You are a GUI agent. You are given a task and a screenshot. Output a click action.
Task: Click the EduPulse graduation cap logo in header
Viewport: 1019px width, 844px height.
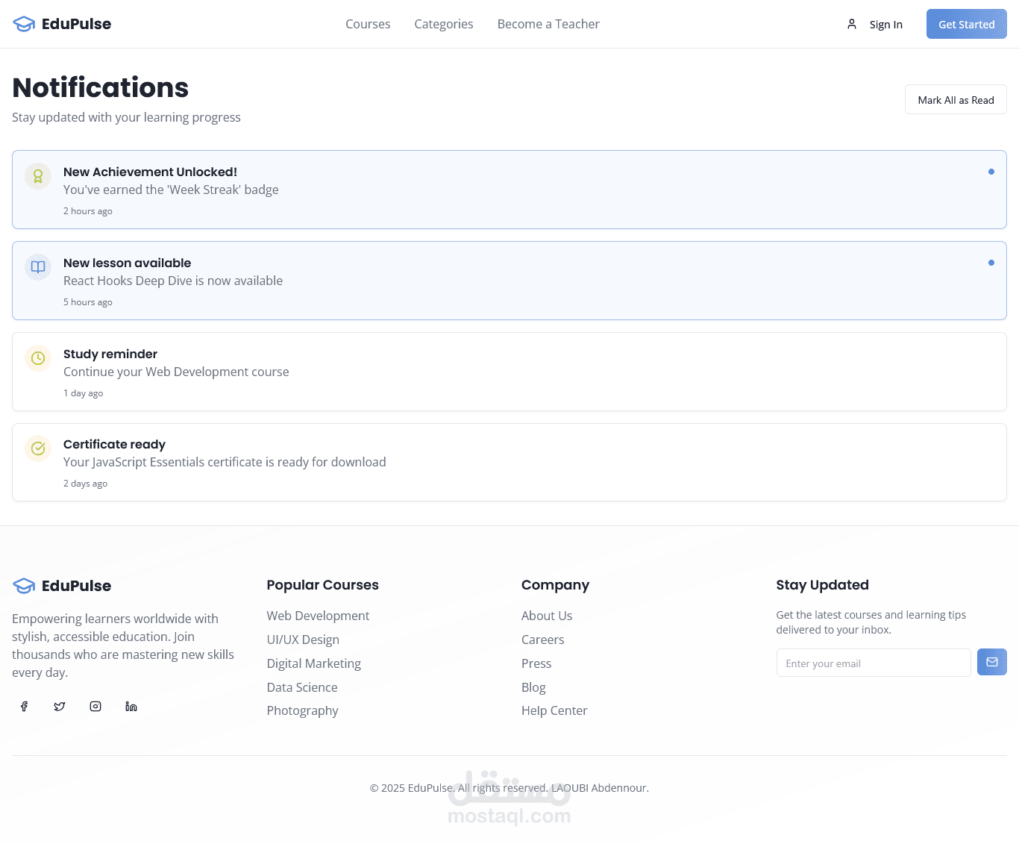[24, 24]
